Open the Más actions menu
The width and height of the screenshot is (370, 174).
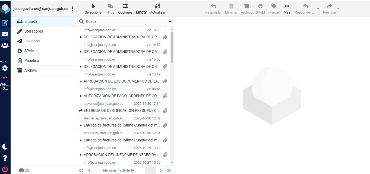(x=287, y=9)
